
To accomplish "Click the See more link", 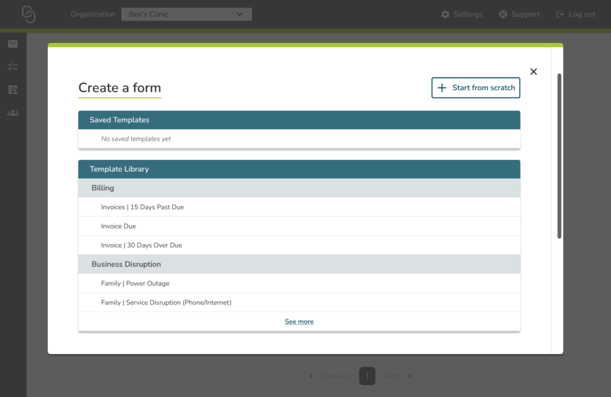I will point(299,322).
